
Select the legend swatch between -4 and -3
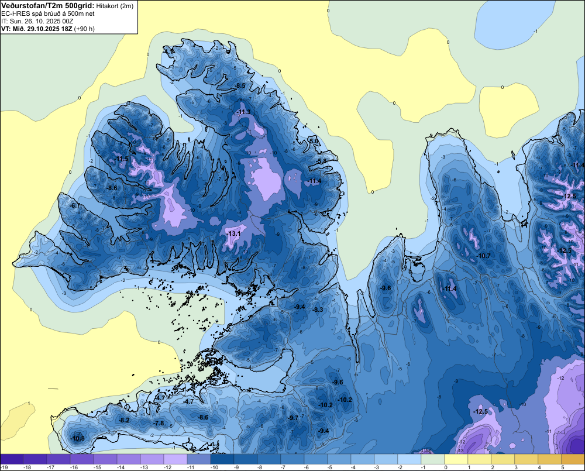tap(363, 459)
